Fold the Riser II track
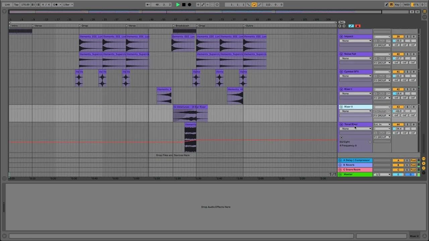Image resolution: width=429 pixels, height=241 pixels. coord(341,107)
